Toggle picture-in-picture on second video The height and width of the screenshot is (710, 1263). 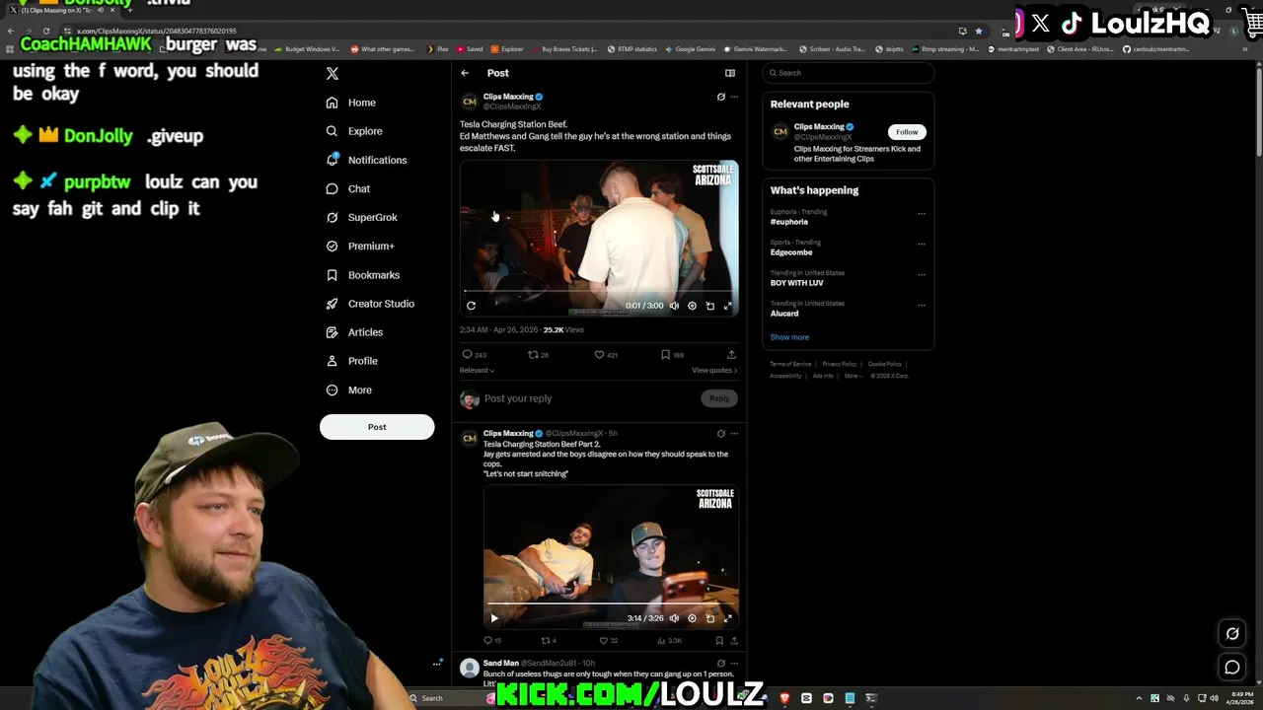pos(710,618)
